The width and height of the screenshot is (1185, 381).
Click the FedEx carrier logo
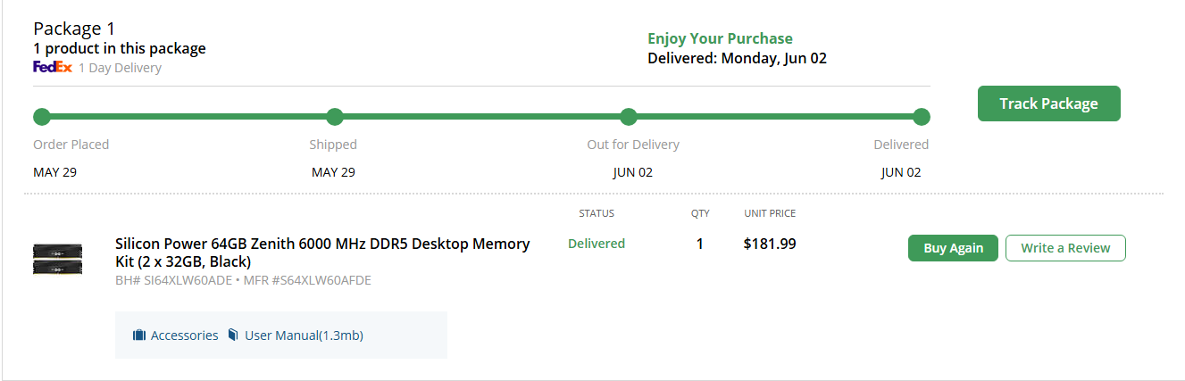point(52,67)
